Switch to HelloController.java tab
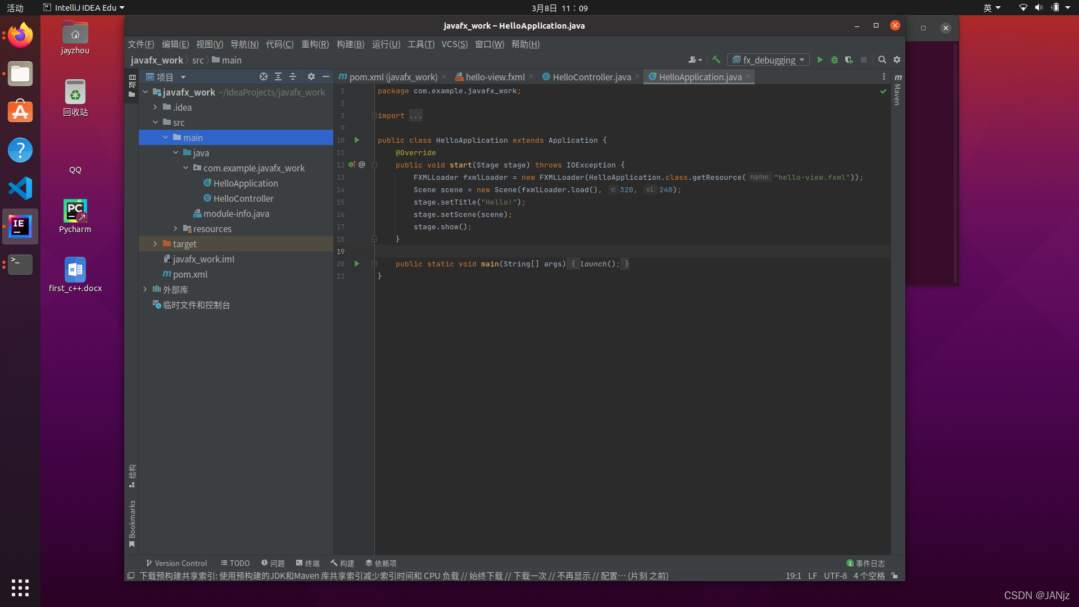 pyautogui.click(x=591, y=77)
